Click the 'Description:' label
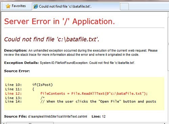169x124 pixels. click(x=16, y=50)
